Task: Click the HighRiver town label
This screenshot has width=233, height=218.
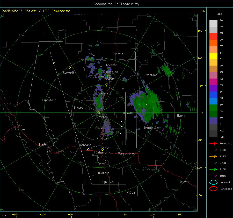Action: click(107, 182)
